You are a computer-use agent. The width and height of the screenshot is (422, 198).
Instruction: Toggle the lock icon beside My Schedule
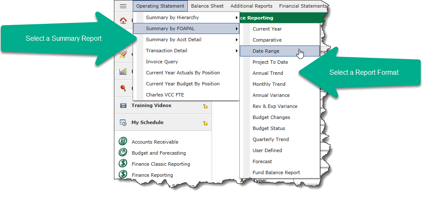click(x=205, y=123)
